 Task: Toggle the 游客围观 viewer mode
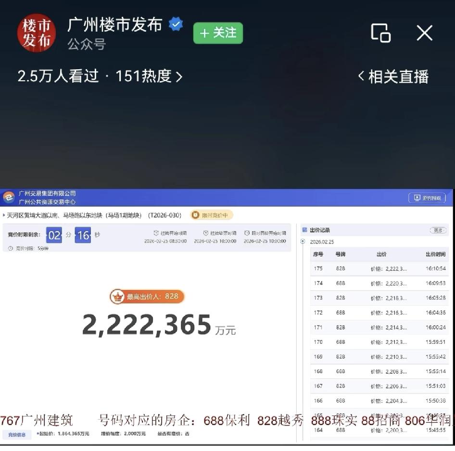click(x=428, y=197)
